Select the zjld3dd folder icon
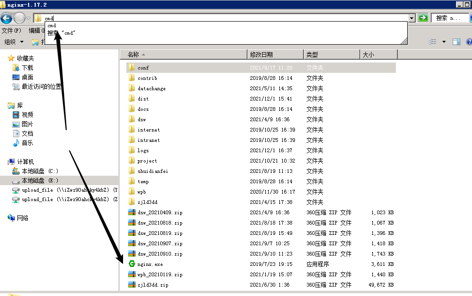This screenshot has width=472, height=296. [x=132, y=202]
